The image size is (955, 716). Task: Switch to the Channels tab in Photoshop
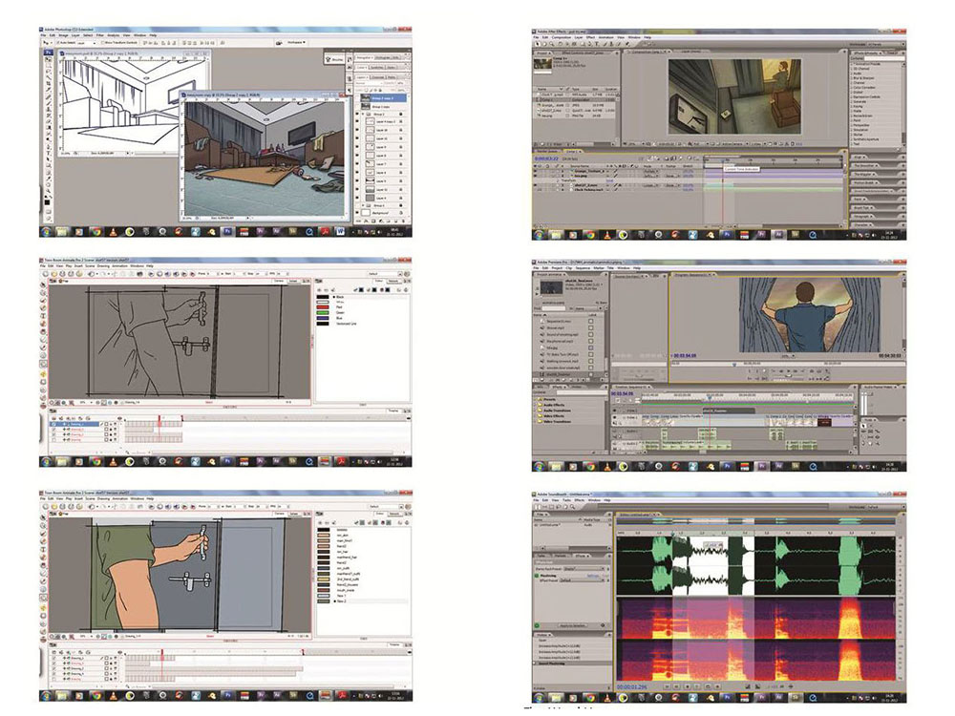pos(377,77)
